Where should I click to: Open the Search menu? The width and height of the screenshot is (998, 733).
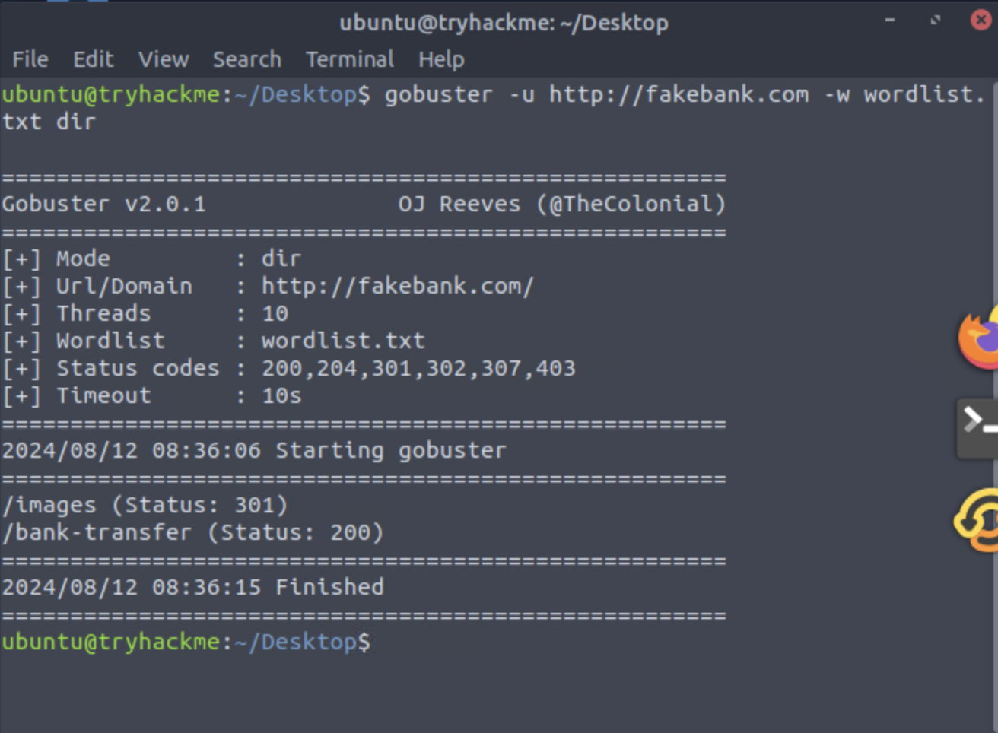tap(246, 59)
